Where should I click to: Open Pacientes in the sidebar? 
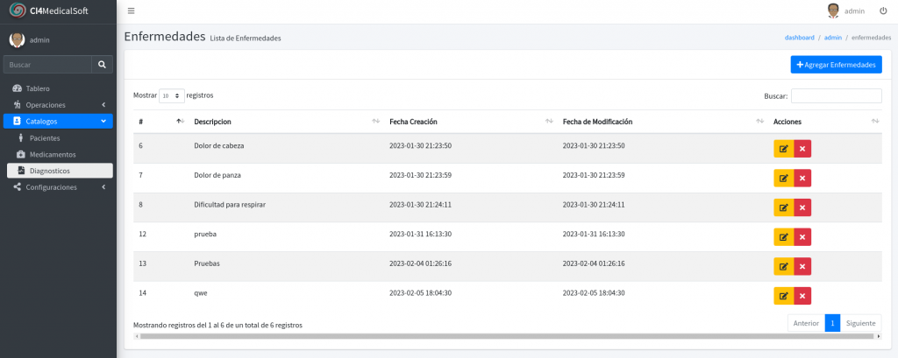click(x=45, y=138)
